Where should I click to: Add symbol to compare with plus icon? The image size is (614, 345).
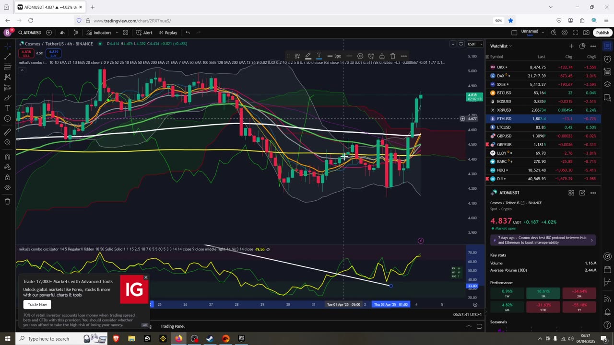pyautogui.click(x=49, y=33)
